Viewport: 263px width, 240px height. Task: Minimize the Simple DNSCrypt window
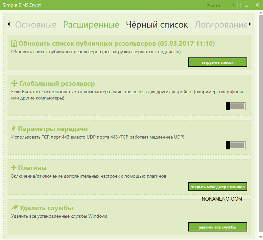click(x=247, y=5)
